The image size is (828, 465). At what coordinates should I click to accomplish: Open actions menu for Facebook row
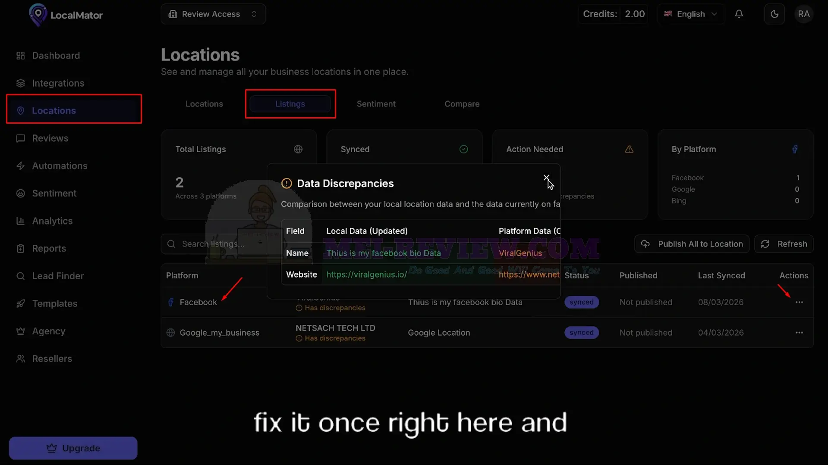tap(799, 302)
